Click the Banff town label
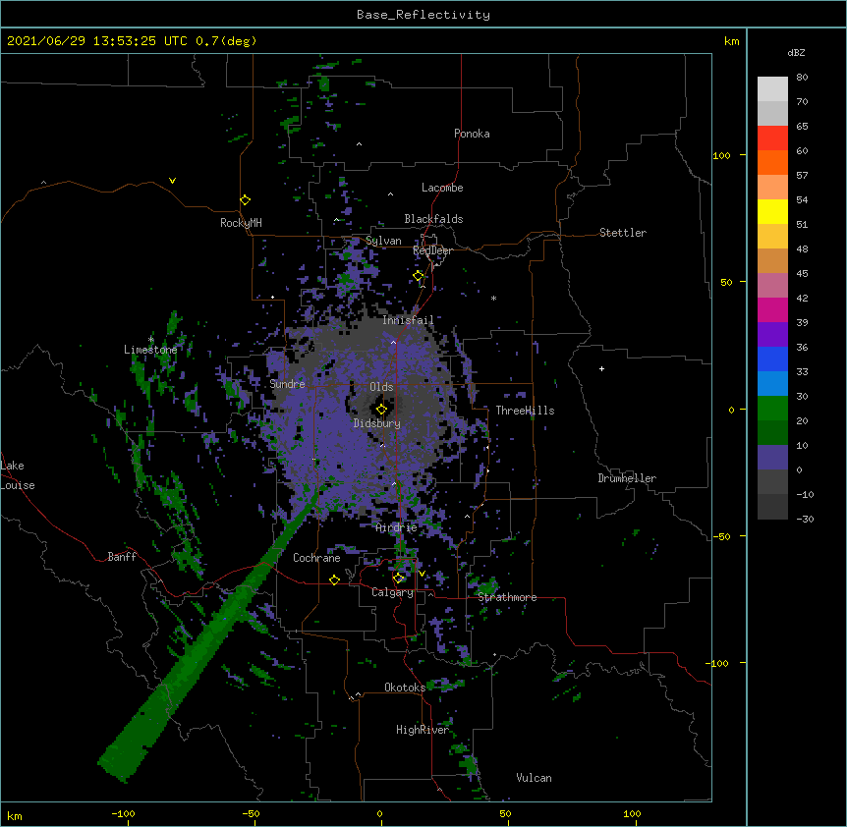The height and width of the screenshot is (827, 847). click(122, 557)
